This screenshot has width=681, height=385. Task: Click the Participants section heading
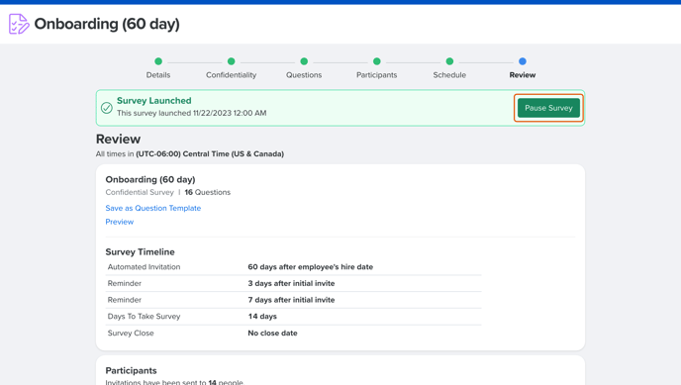(x=132, y=371)
